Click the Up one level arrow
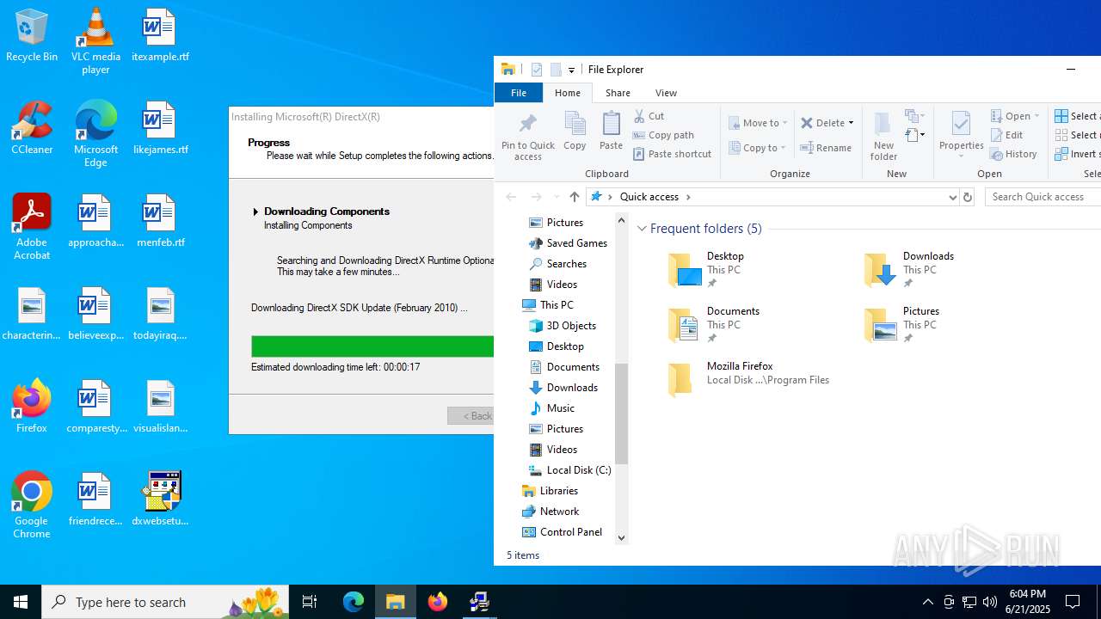This screenshot has height=619, width=1101. coord(575,197)
